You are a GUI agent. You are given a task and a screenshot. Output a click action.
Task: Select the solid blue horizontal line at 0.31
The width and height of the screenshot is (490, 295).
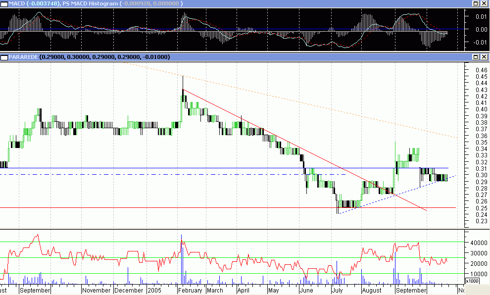click(x=224, y=168)
